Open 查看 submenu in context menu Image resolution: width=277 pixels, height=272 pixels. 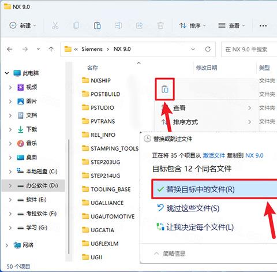207,108
